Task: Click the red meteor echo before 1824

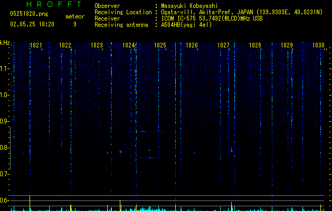Action: [x=120, y=152]
